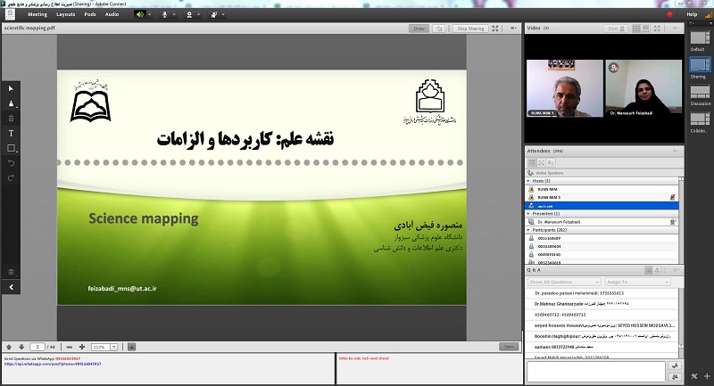The height and width of the screenshot is (386, 714).
Task: Select Dr. Mansoureh Feizabadi video thumbnail
Action: (643, 88)
